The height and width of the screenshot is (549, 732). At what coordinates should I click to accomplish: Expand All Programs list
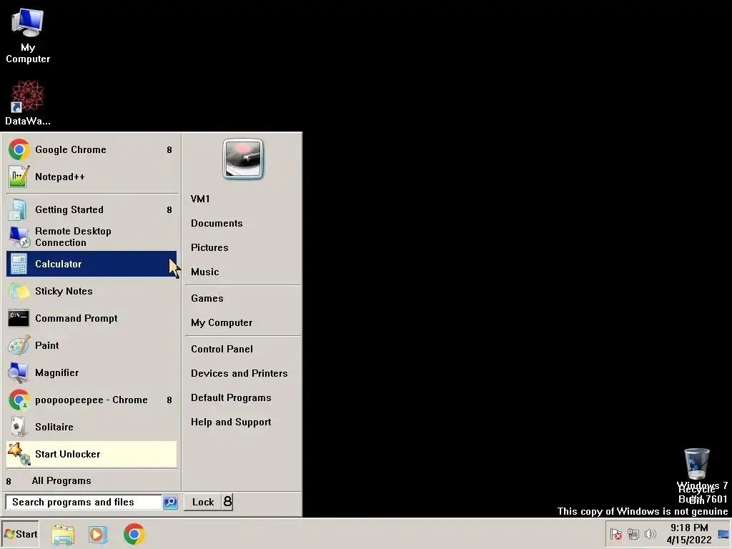pyautogui.click(x=91, y=481)
